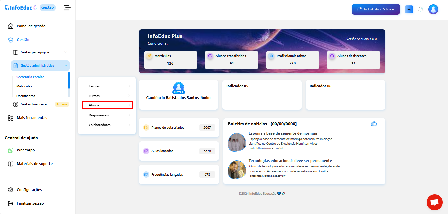Click the 678 Frequências lançadas count
Image resolution: width=448 pixels, height=214 pixels.
207,174
